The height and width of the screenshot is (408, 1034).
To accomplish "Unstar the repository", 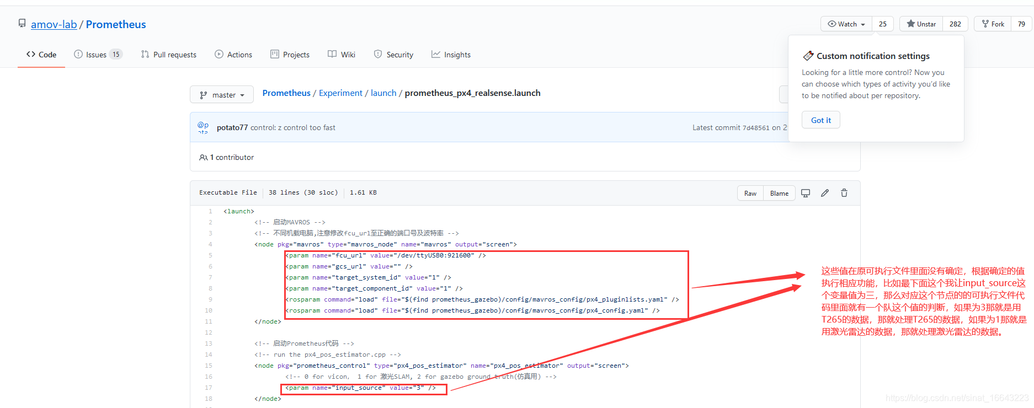I will [921, 24].
